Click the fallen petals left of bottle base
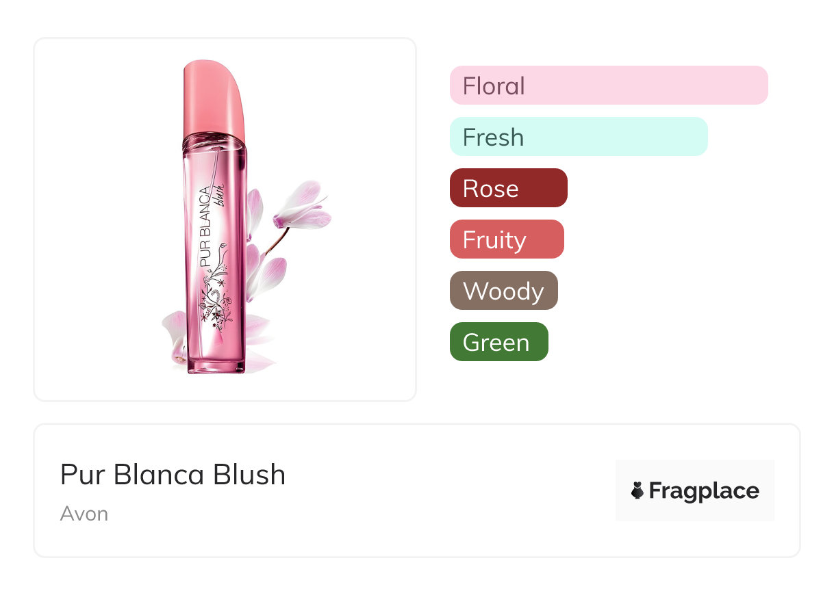Viewport: 834px width, 591px height. (174, 334)
